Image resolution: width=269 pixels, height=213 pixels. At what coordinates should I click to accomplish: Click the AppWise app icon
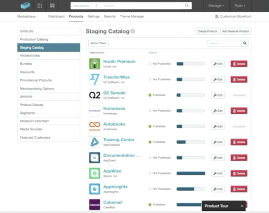(95, 173)
